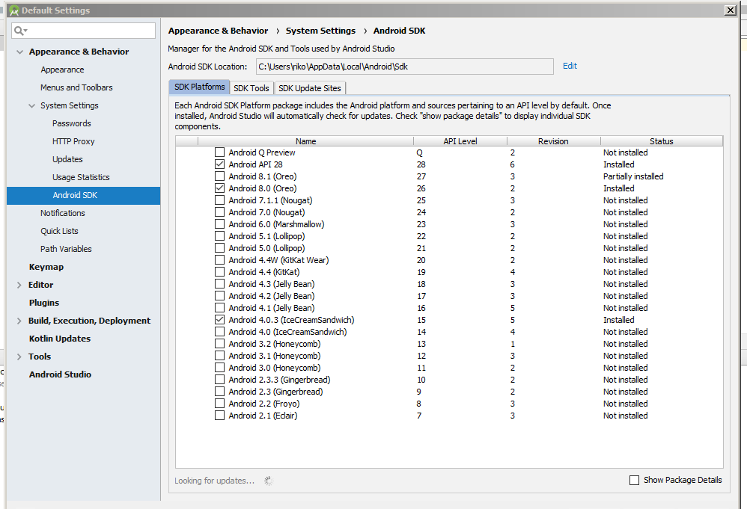The image size is (747, 509).
Task: Expand the Tools settings section
Action: point(19,357)
